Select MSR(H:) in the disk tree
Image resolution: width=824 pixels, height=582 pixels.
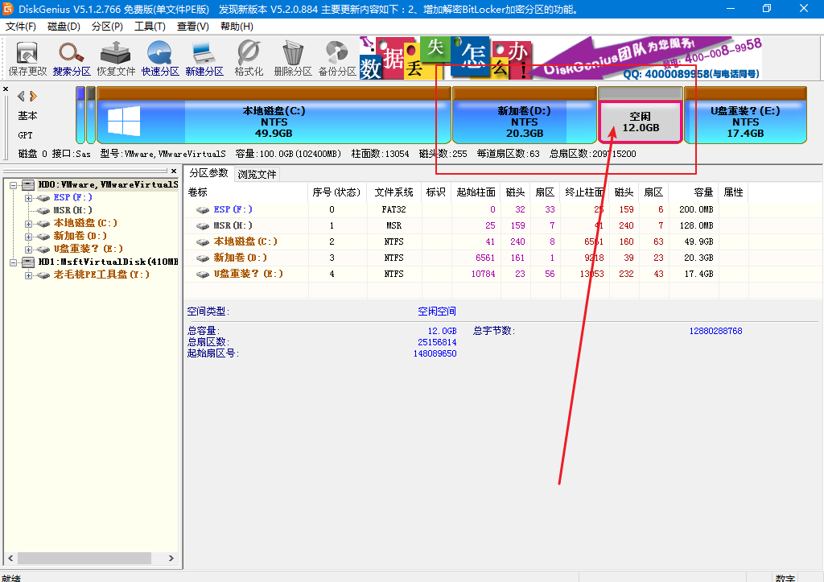coord(72,210)
